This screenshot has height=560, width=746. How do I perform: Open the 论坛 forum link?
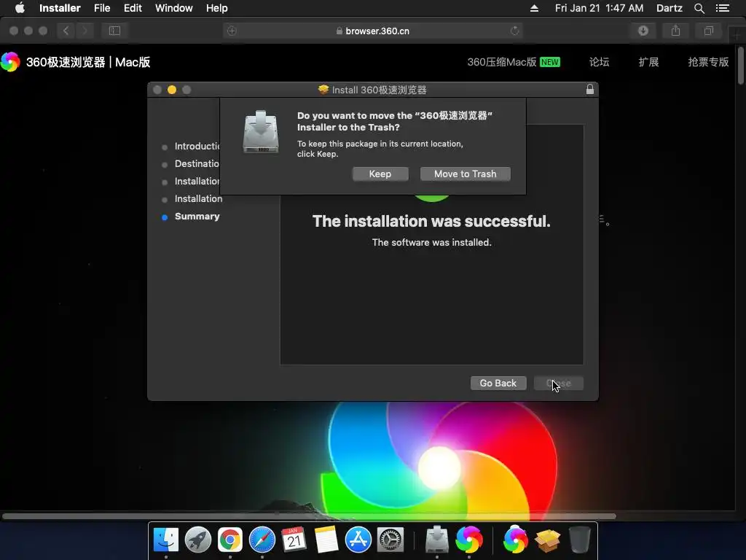point(599,62)
